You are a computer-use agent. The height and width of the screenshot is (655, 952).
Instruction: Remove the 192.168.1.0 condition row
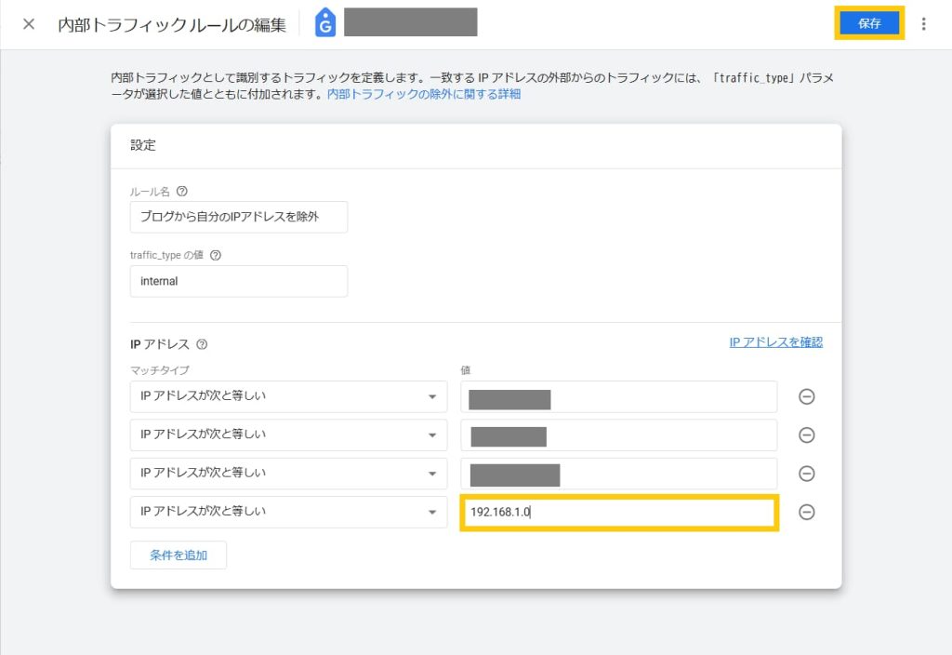click(807, 513)
